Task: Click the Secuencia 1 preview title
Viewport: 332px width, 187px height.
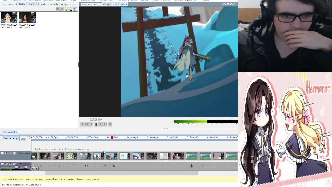Action: click(x=229, y=4)
